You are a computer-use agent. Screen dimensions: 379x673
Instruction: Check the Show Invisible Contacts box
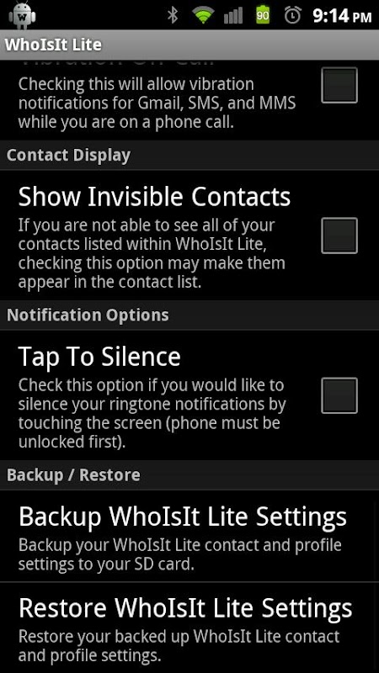339,236
